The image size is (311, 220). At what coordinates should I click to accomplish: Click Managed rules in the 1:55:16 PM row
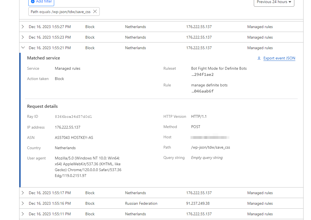point(260,203)
